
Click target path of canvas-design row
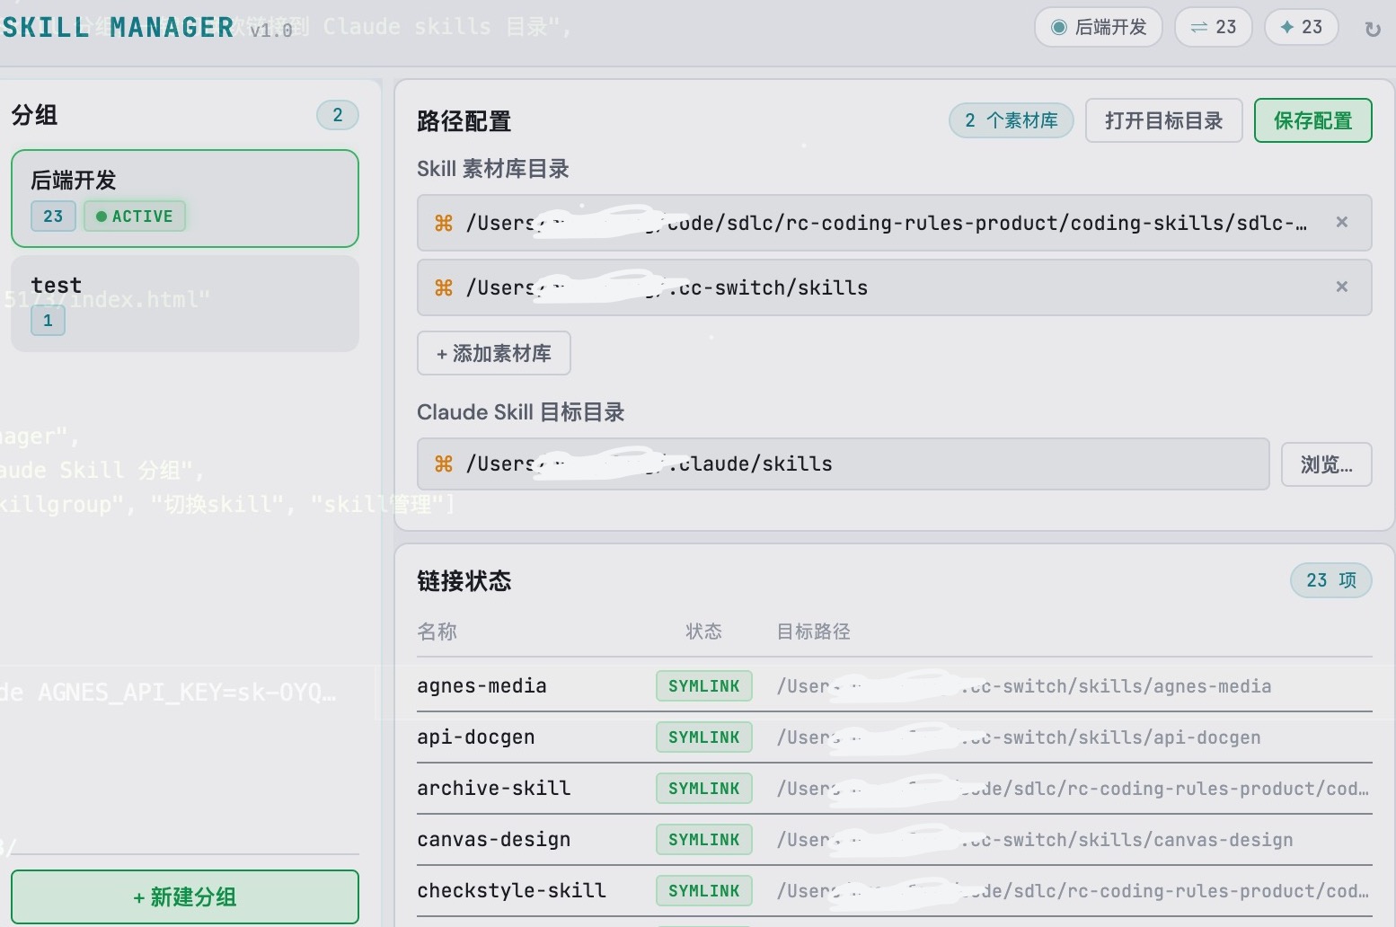tap(1035, 840)
